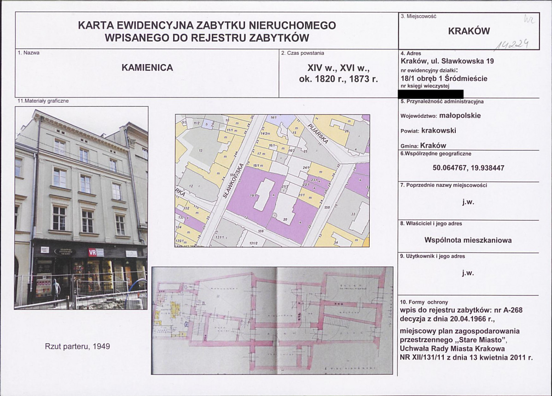Click the label '5. Przynależność administracyjna'
Viewport: 552px width, 396px height.
[x=442, y=101]
